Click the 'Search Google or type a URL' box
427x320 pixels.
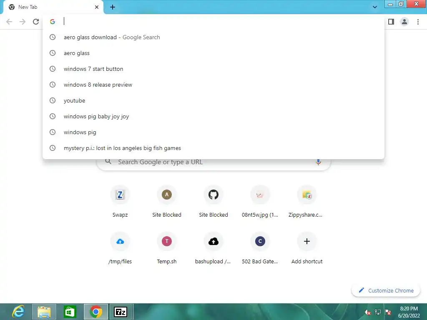tap(213, 162)
